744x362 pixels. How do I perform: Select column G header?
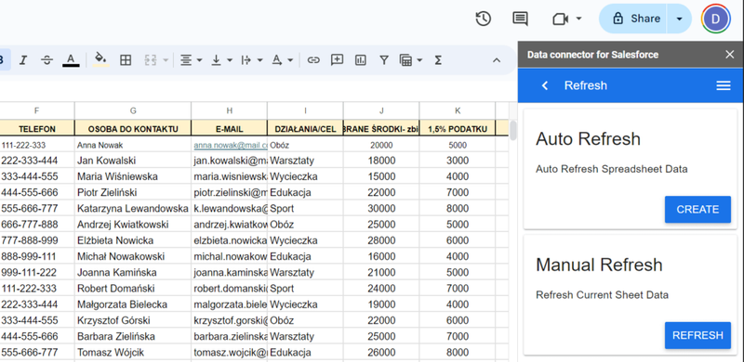[x=133, y=110]
